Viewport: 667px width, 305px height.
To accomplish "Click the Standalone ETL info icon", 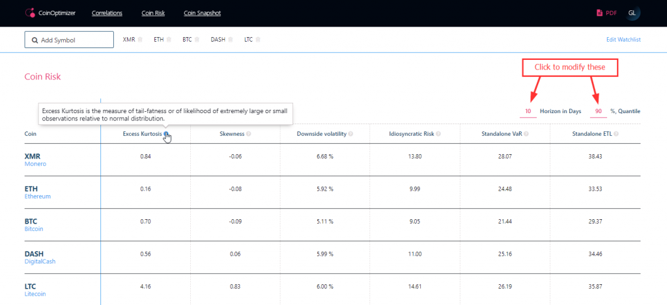I will coord(615,134).
